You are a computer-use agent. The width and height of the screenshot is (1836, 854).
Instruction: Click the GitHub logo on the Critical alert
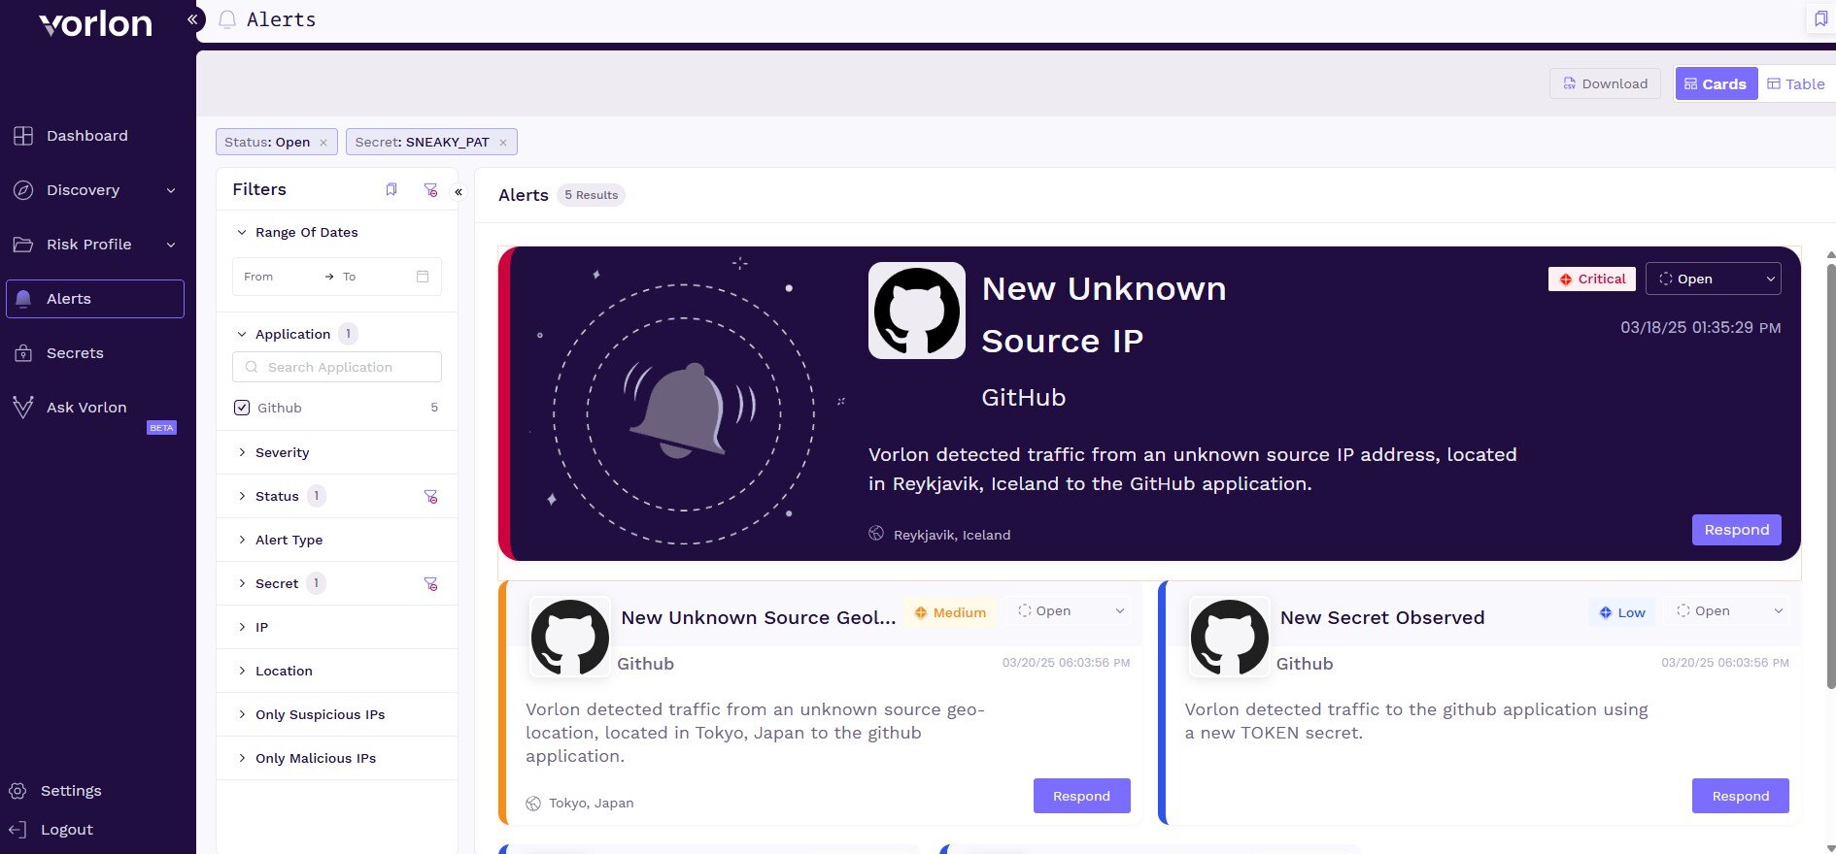tap(917, 311)
